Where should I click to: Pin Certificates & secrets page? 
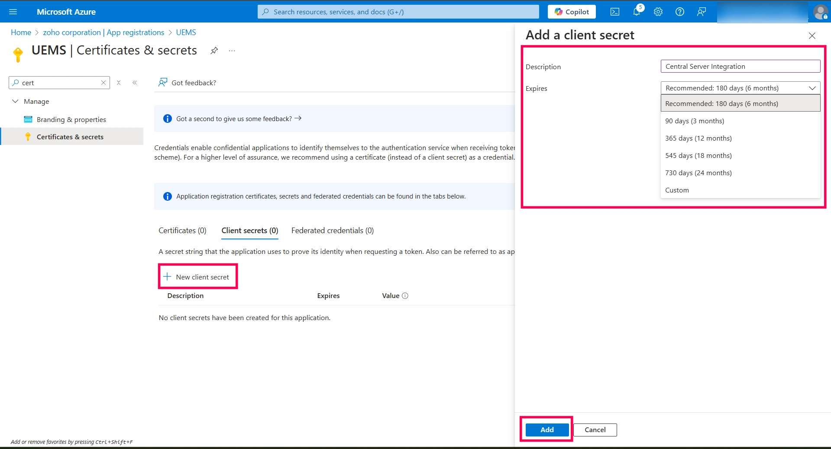click(x=214, y=51)
